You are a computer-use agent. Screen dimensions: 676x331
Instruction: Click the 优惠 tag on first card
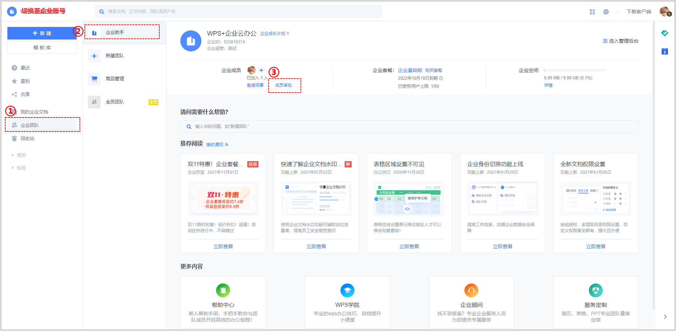[x=253, y=164]
